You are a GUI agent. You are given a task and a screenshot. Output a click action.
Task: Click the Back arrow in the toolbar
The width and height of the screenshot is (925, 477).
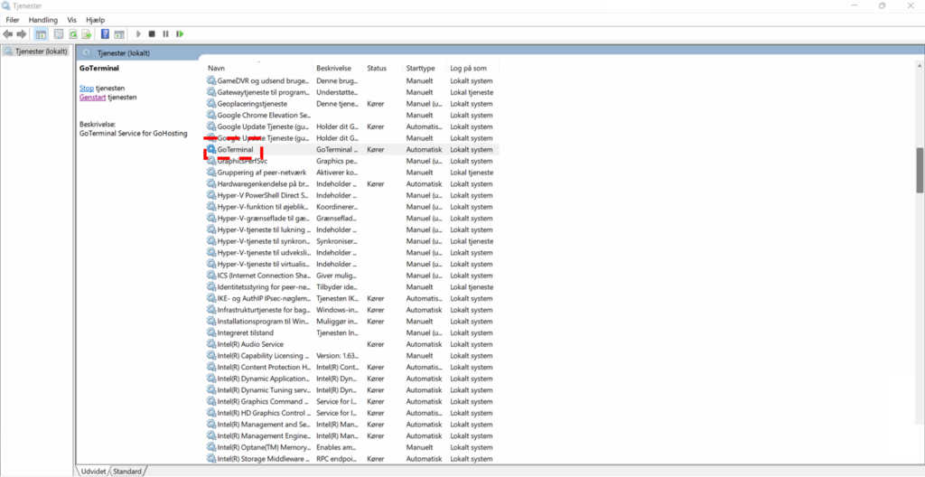click(8, 34)
